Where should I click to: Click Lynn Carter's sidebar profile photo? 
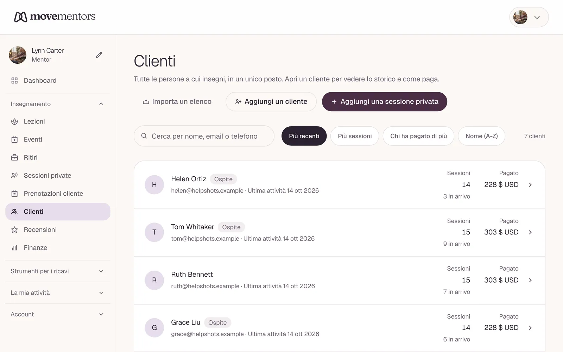[x=18, y=55]
